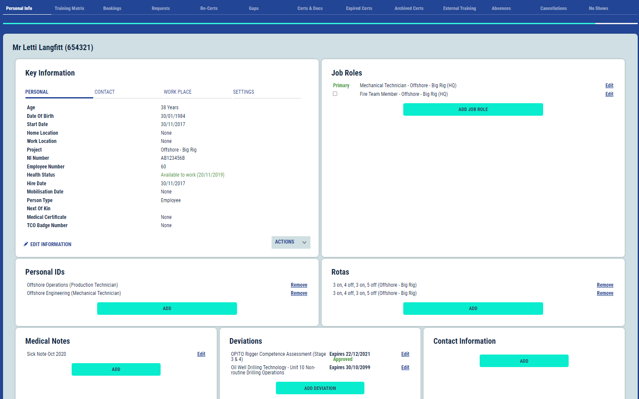Switch to the Training Matrix tab
Image resolution: width=639 pixels, height=399 pixels.
click(69, 8)
